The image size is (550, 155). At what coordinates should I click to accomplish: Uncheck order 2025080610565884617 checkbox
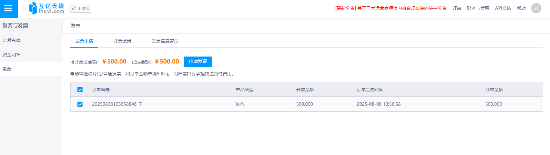(80, 104)
